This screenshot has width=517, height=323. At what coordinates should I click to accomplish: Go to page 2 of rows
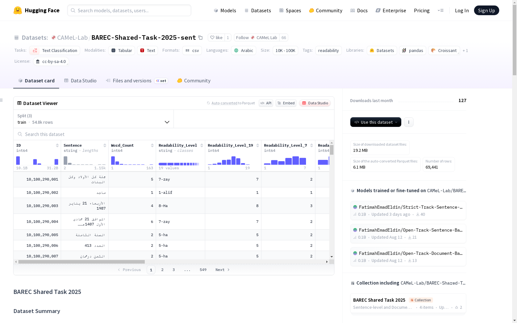(162, 270)
